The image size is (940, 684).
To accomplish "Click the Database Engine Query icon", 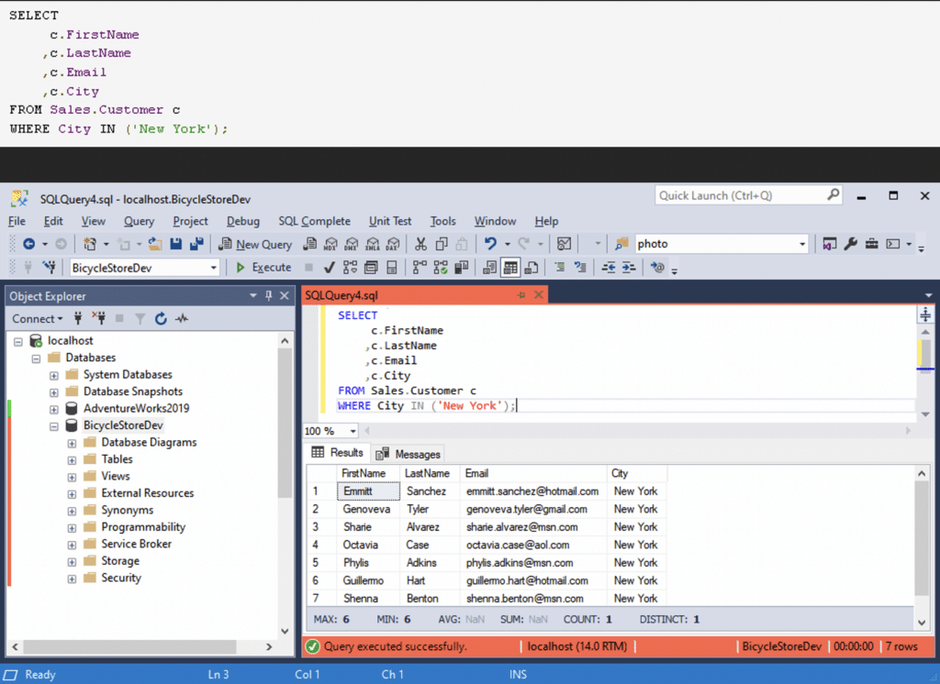I will click(x=310, y=244).
